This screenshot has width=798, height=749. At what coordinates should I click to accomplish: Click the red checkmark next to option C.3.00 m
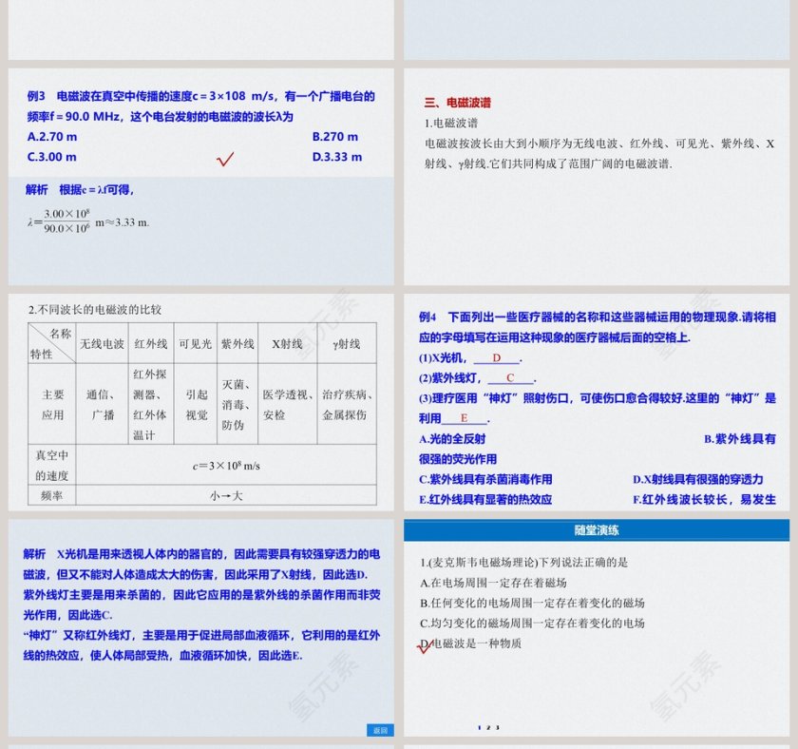224,158
